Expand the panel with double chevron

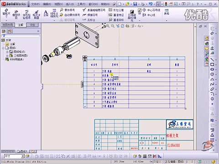point(38,31)
